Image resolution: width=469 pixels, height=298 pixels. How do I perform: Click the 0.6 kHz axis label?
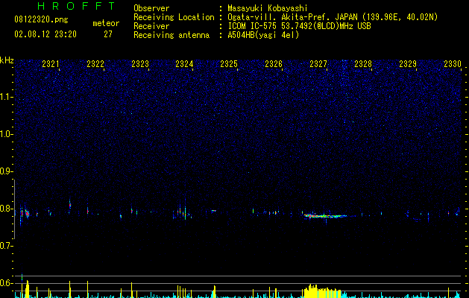(6, 283)
